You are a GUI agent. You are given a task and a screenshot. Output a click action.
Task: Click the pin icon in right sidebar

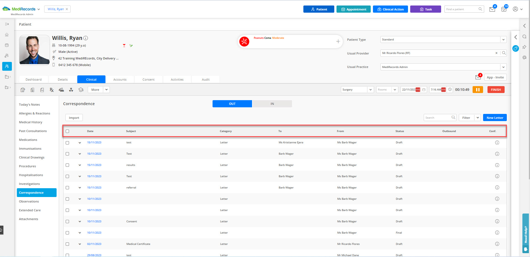coord(524,47)
